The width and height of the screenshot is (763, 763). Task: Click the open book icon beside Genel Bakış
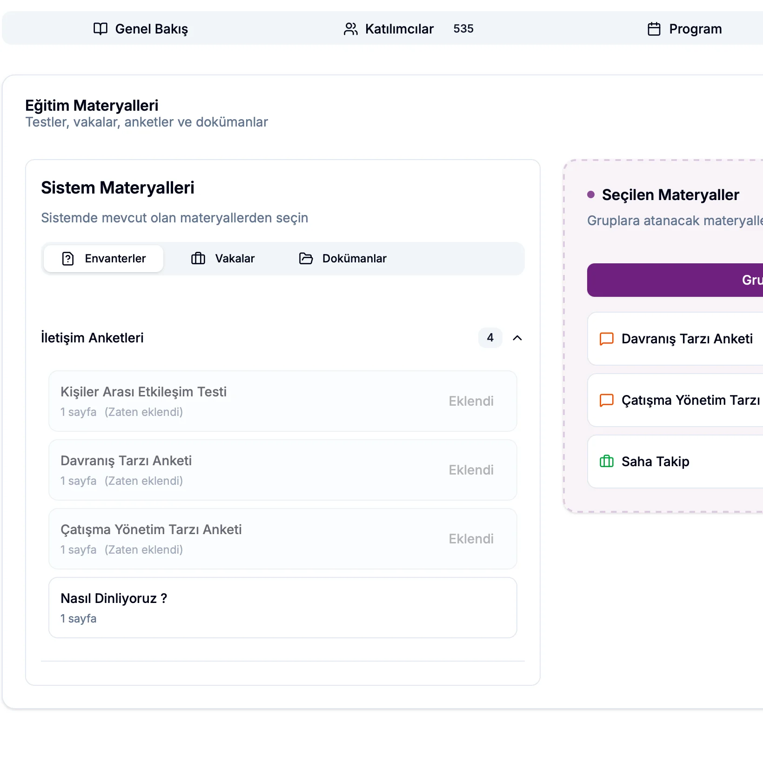tap(100, 29)
